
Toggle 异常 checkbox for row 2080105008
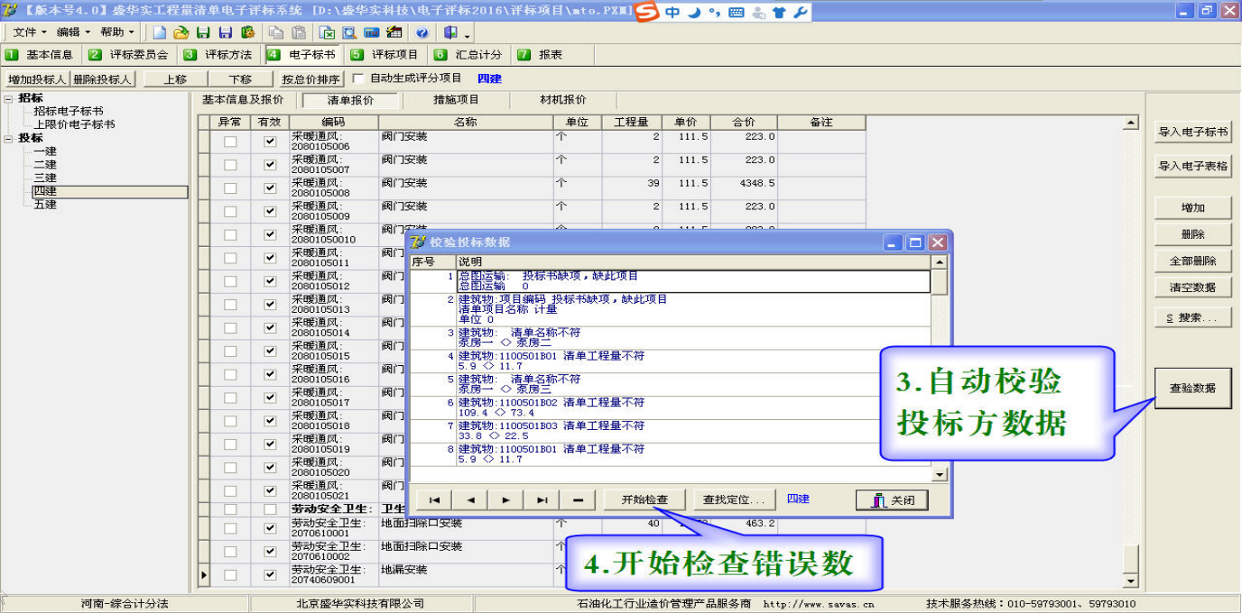pos(230,188)
